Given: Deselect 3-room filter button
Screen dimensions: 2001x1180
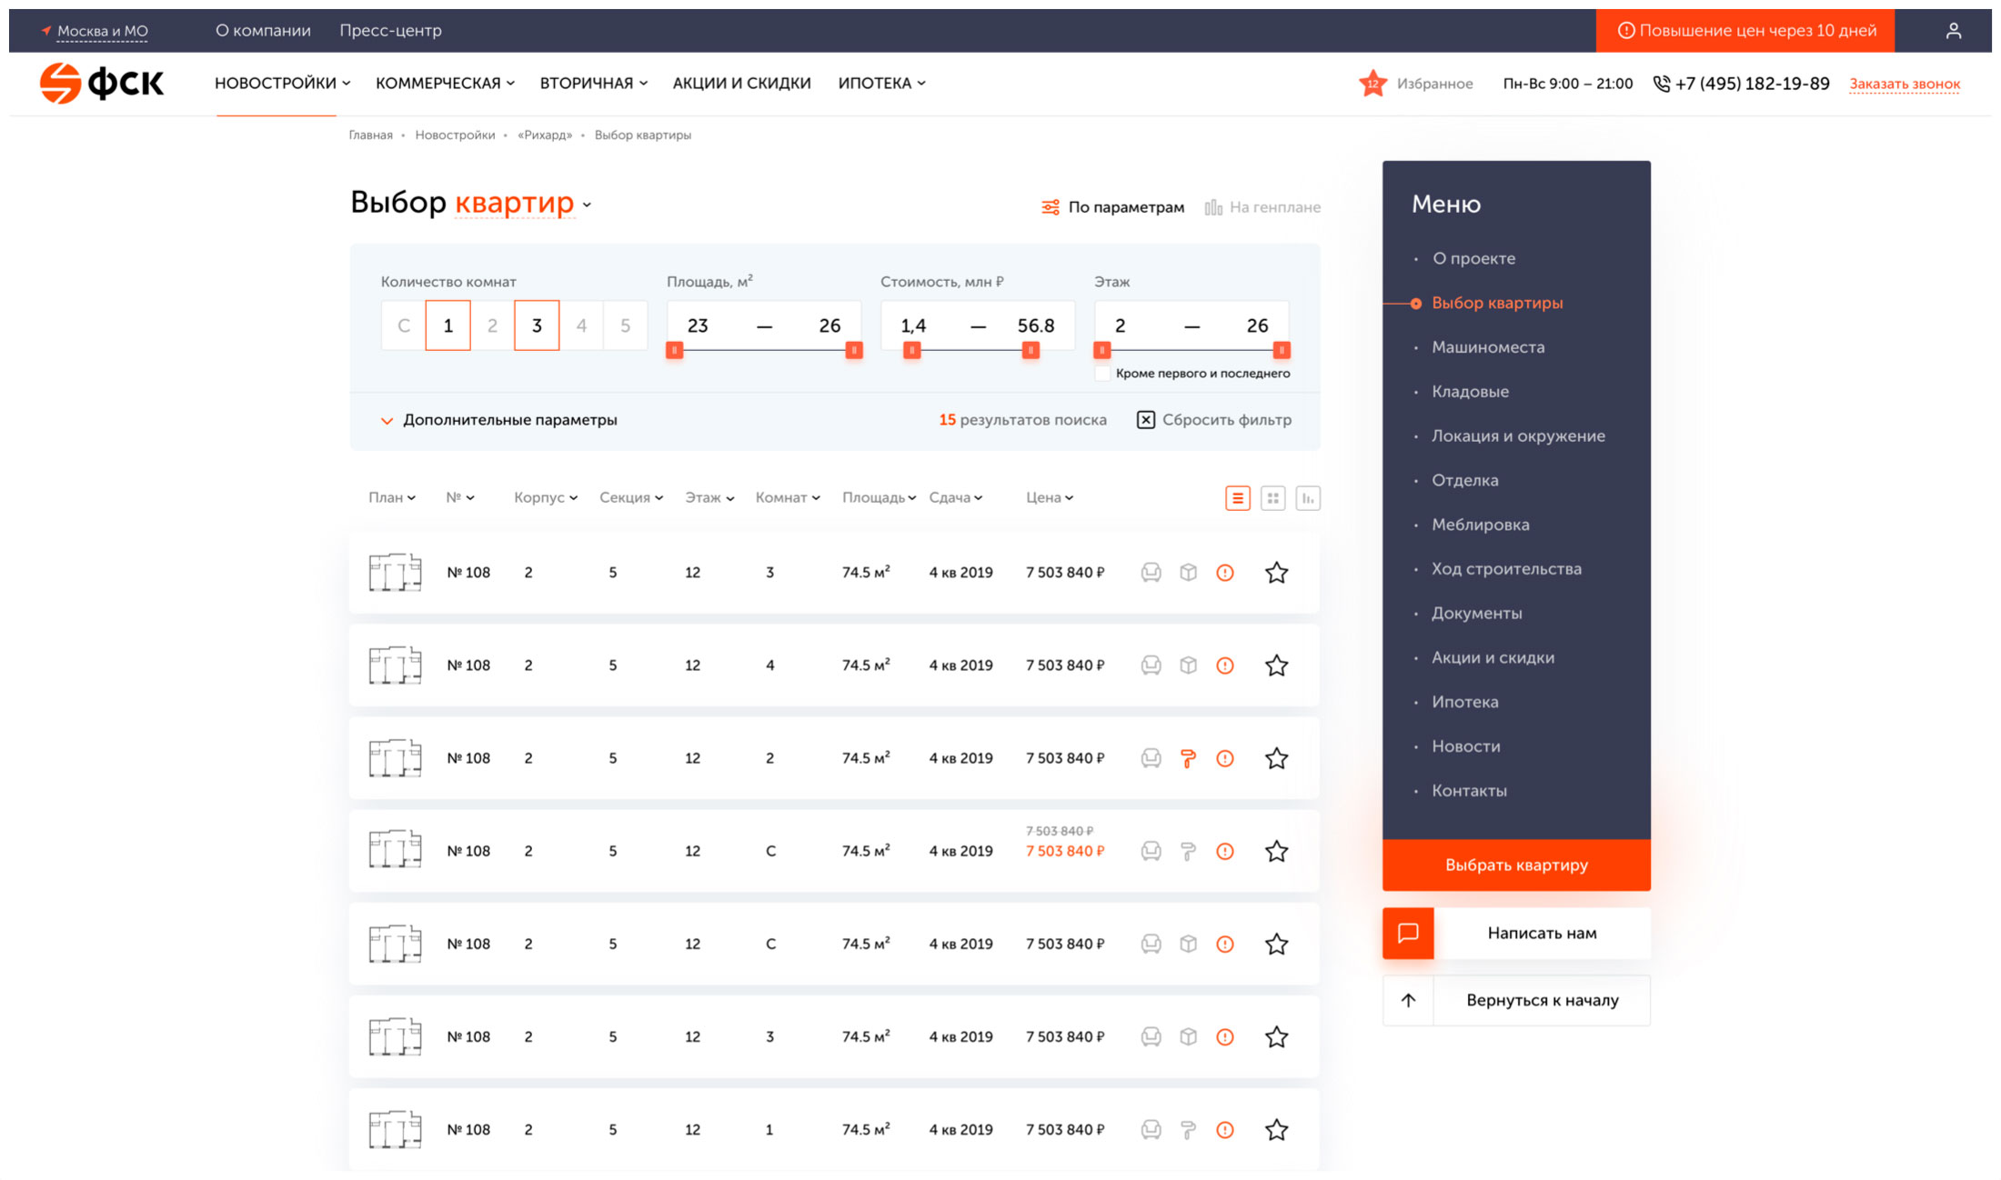Looking at the screenshot, I should (x=537, y=325).
